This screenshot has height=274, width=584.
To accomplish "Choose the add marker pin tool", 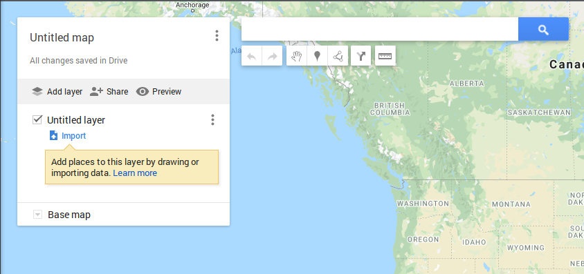I will (x=318, y=56).
